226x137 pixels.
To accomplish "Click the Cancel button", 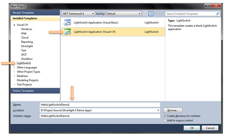I will point(210,128).
